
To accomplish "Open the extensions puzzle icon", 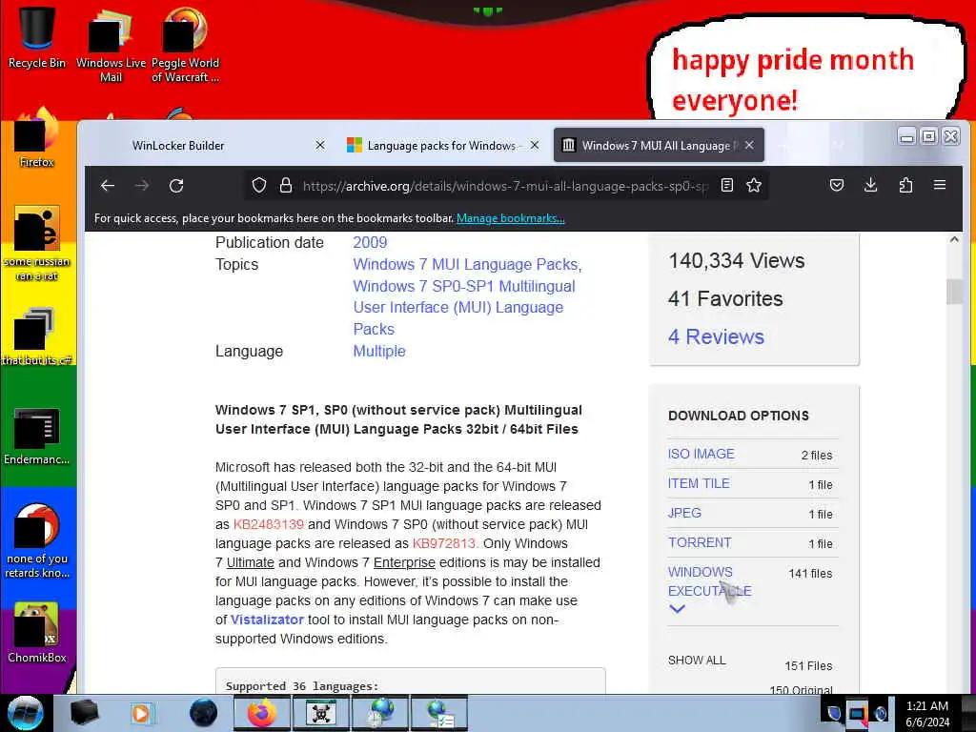I will coord(905,186).
